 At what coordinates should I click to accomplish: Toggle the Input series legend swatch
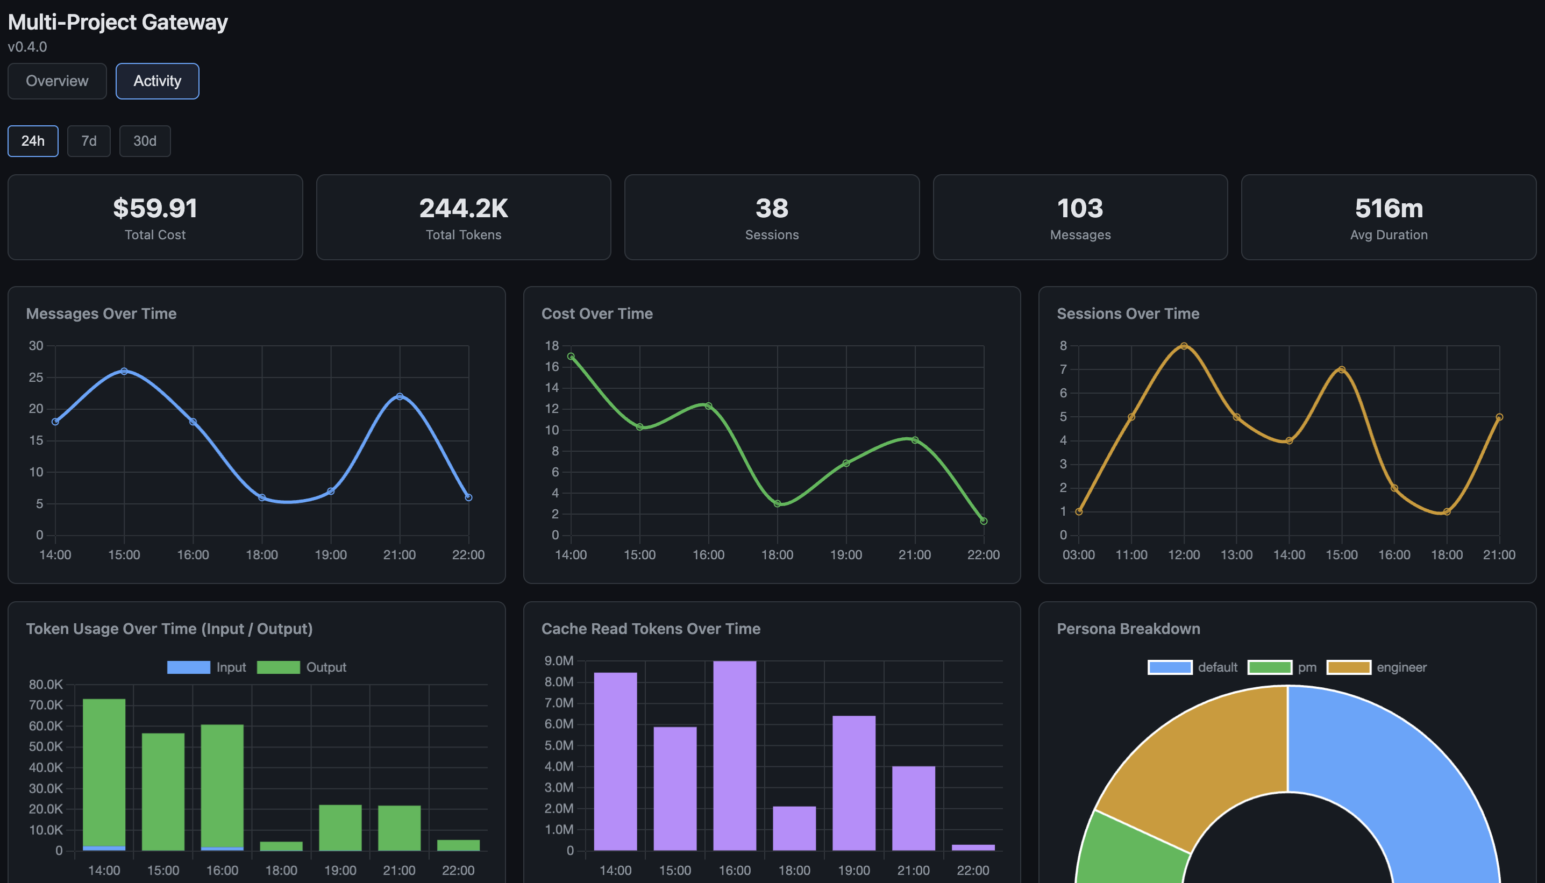pyautogui.click(x=189, y=667)
